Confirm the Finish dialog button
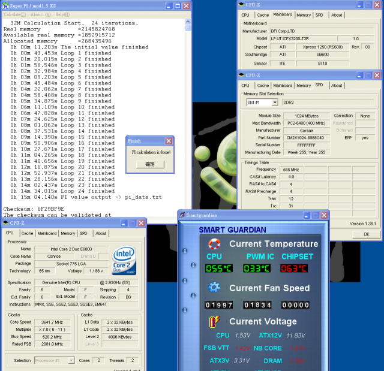 [x=150, y=164]
